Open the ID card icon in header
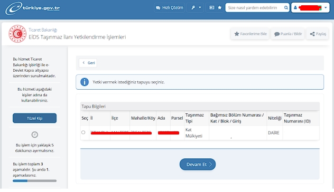 coord(212,8)
